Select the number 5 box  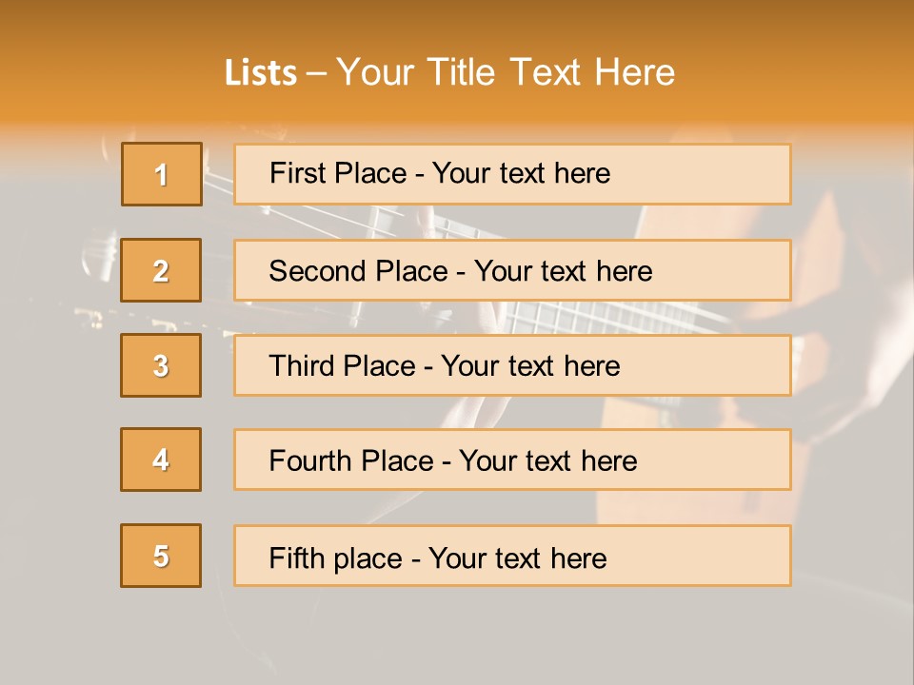tap(161, 556)
